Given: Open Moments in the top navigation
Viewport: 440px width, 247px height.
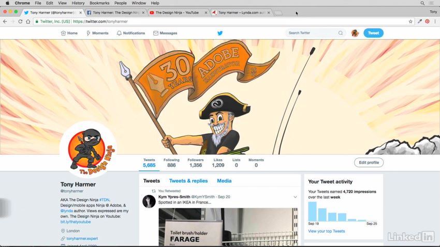Looking at the screenshot, I should point(97,33).
